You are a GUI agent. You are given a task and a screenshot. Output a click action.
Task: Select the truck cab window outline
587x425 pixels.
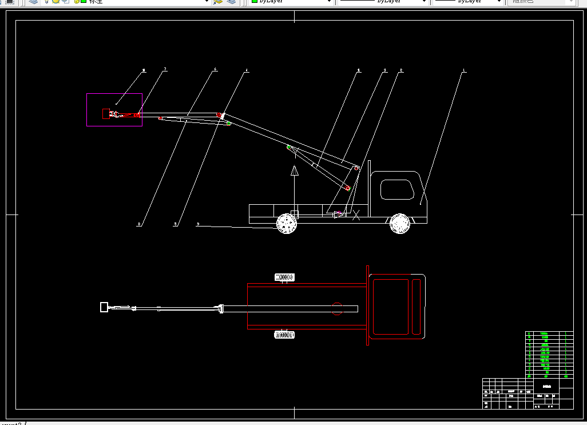click(397, 190)
